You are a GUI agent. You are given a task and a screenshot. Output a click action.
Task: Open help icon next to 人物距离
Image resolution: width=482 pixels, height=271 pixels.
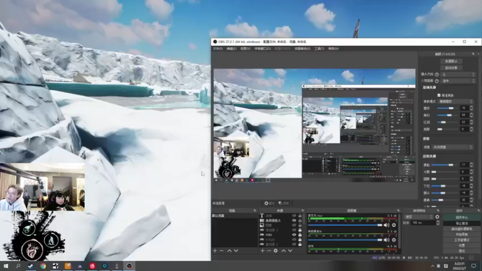437,81
